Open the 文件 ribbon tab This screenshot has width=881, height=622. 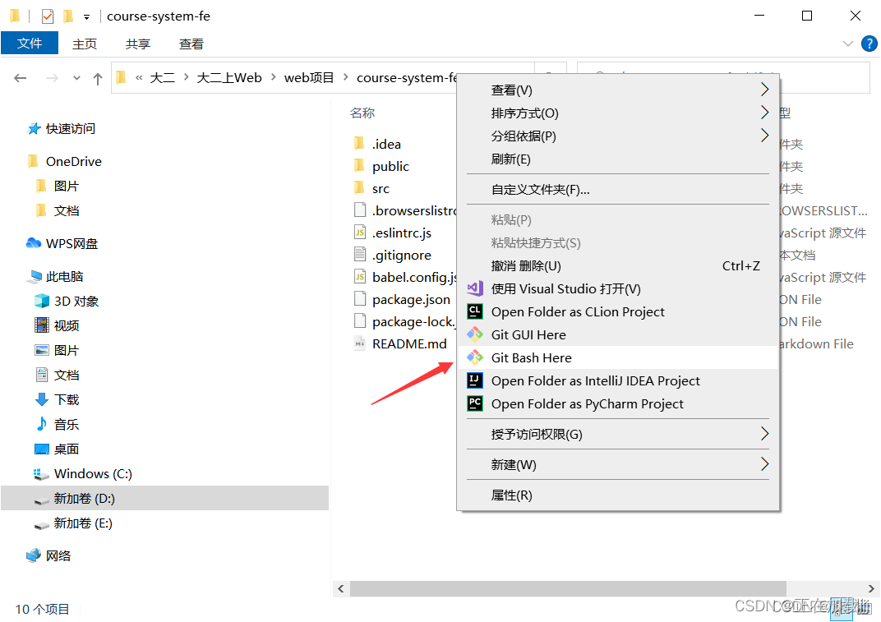[x=30, y=44]
